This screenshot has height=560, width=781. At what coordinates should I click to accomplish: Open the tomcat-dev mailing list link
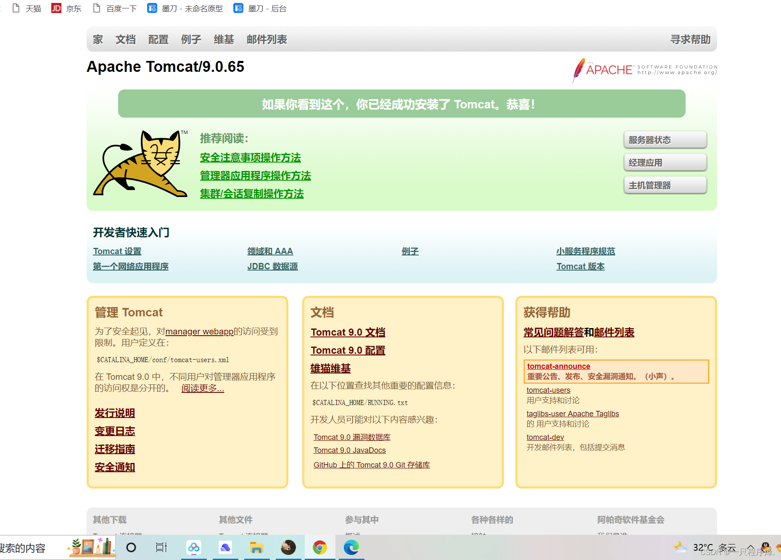545,437
